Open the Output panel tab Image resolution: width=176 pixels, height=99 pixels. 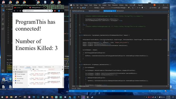(x=79, y=88)
